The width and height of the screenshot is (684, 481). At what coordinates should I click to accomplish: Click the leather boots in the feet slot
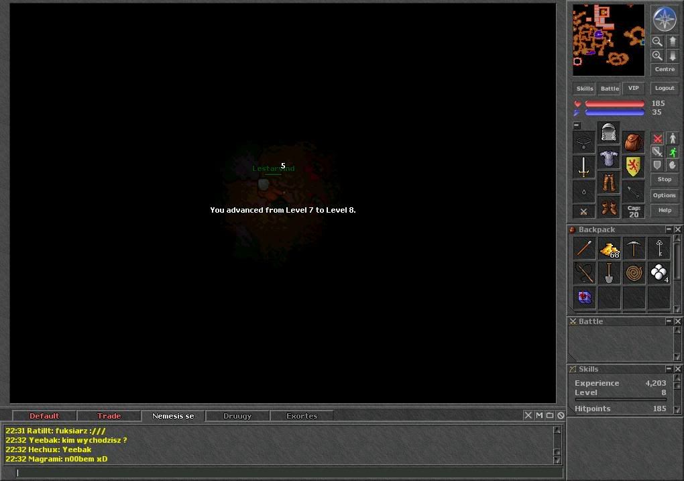tap(608, 207)
